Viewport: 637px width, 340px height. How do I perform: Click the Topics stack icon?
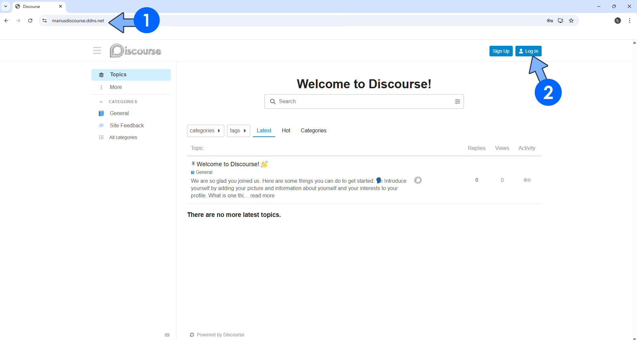101,75
